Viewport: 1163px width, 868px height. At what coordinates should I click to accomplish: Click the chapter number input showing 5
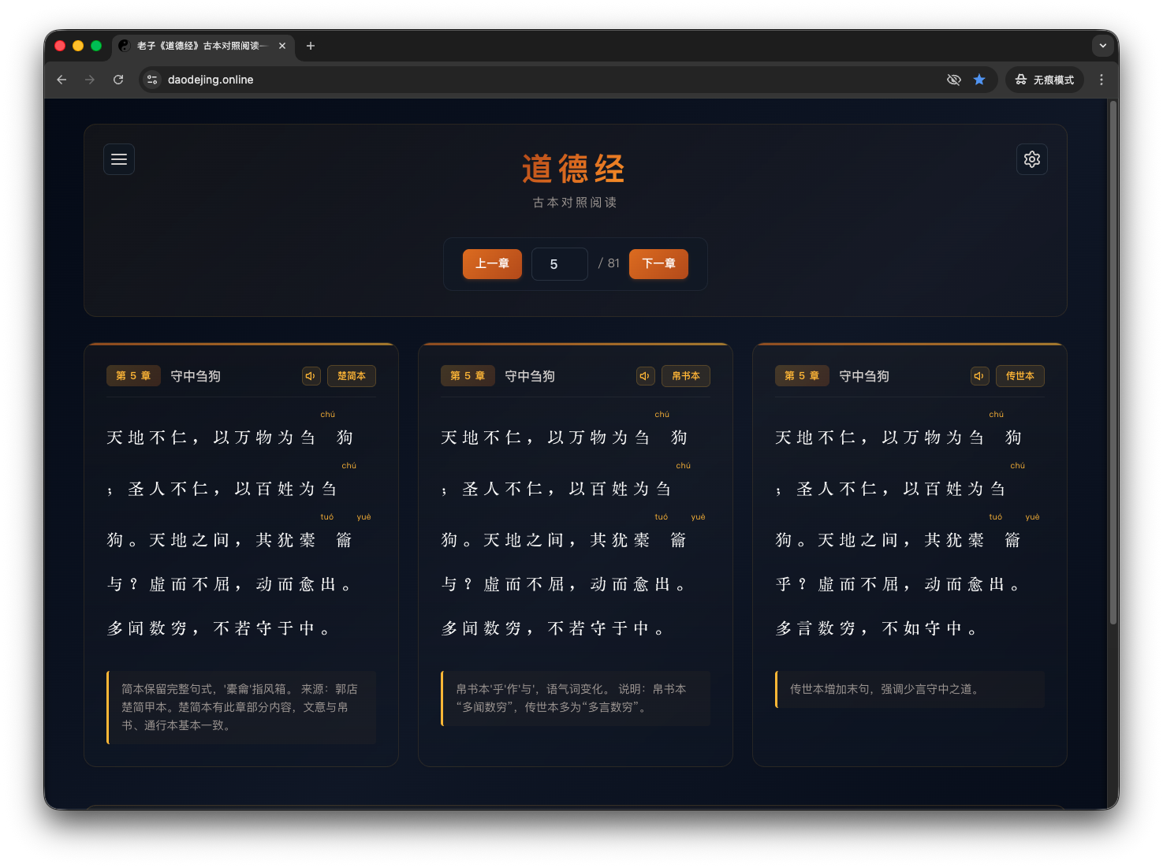click(x=560, y=264)
